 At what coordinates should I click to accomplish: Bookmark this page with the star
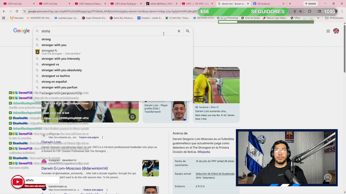(301, 11)
